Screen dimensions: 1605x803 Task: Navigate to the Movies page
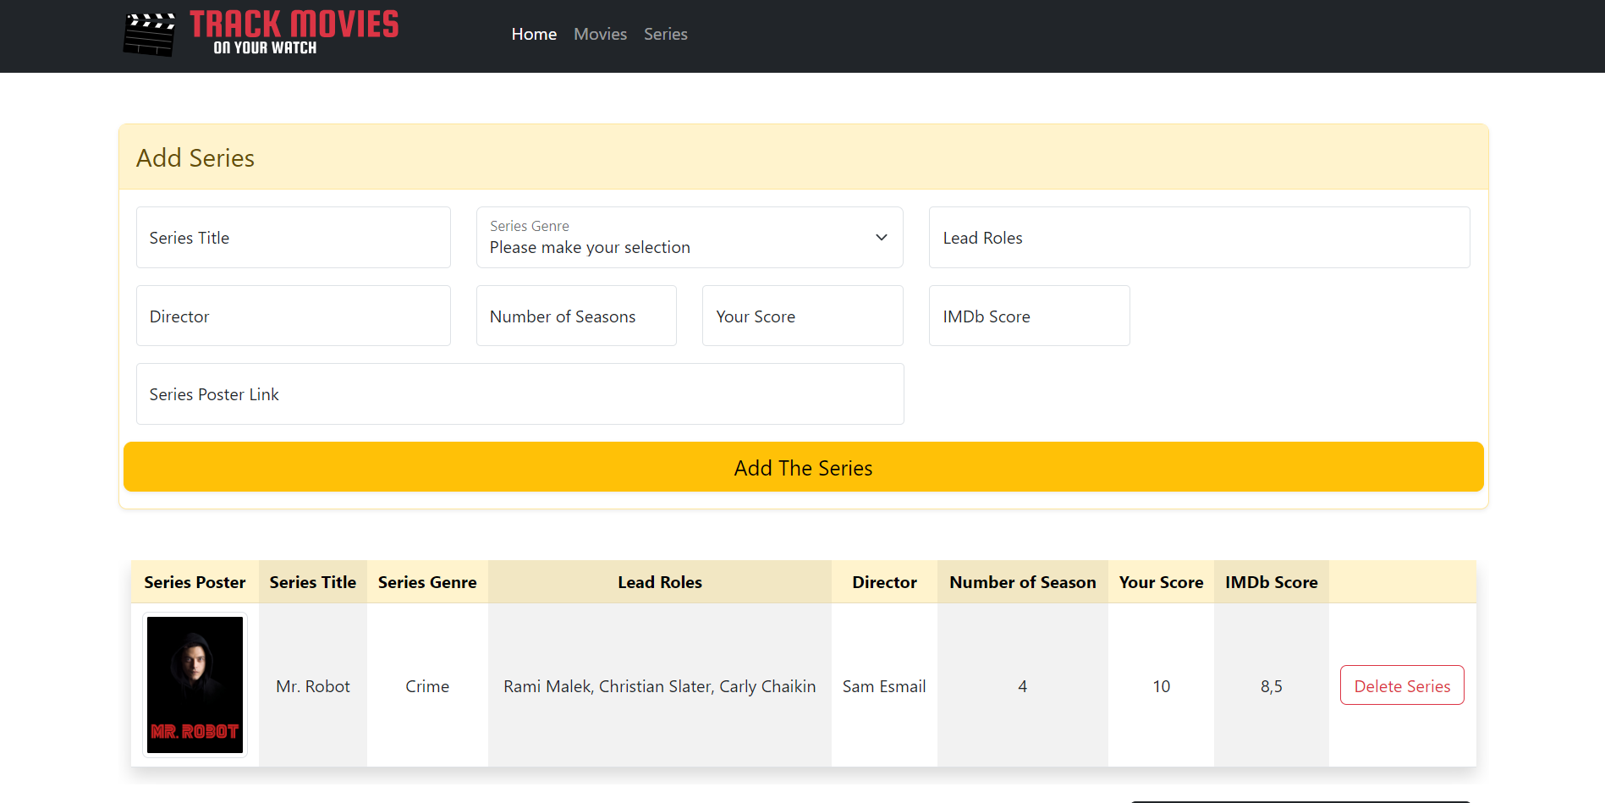coord(600,34)
